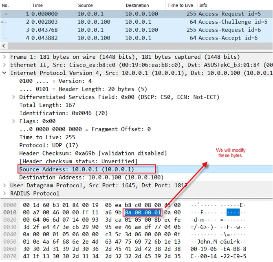Expand the Flags: 0x00 entry
Screen dimensions: 273x262
(13, 121)
